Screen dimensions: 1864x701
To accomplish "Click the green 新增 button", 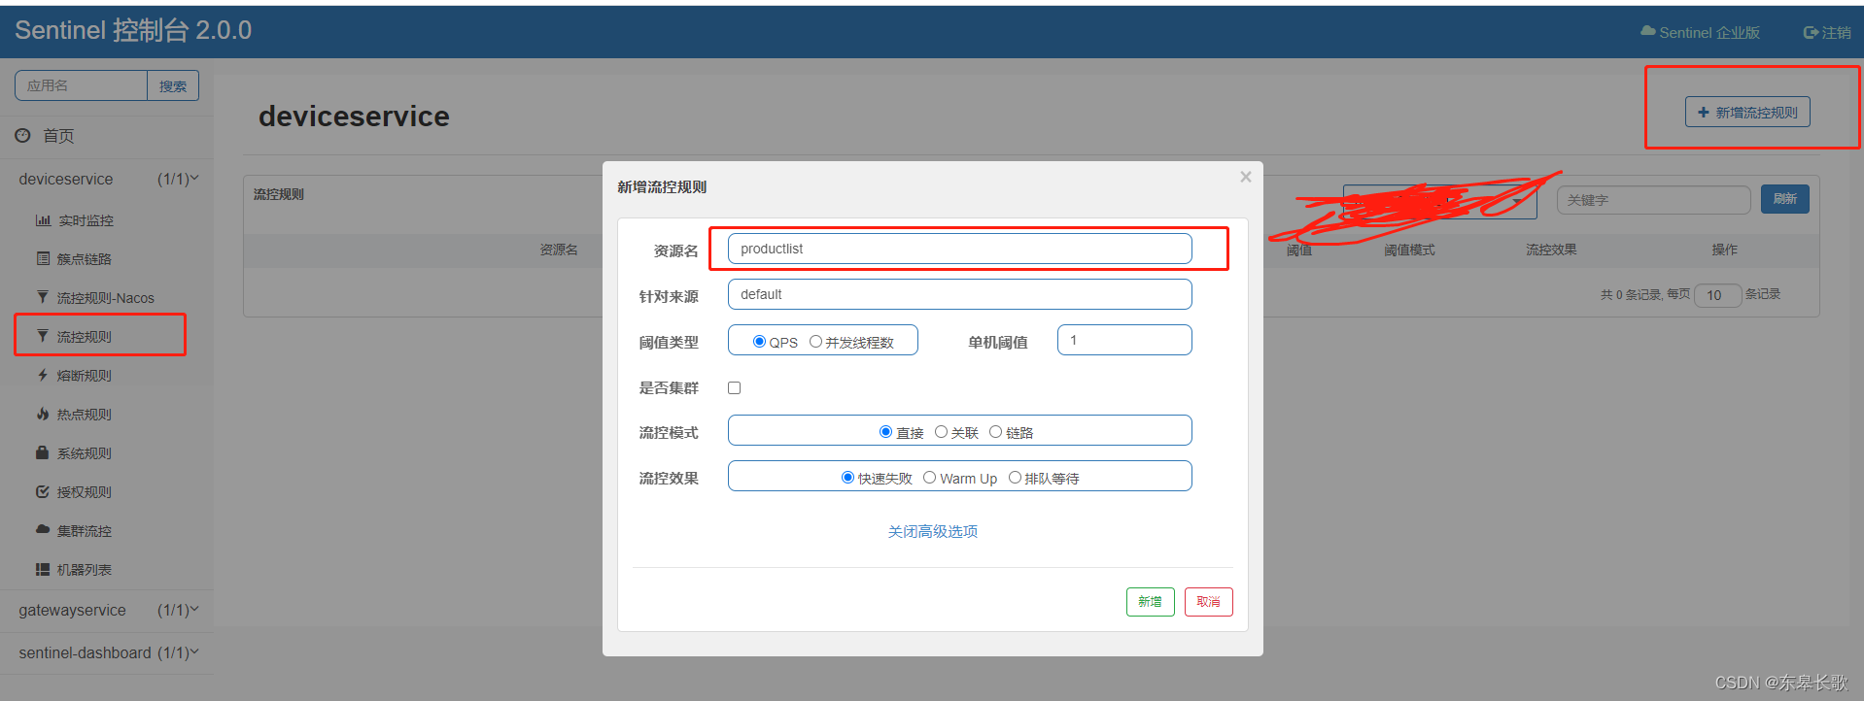I will (1151, 602).
